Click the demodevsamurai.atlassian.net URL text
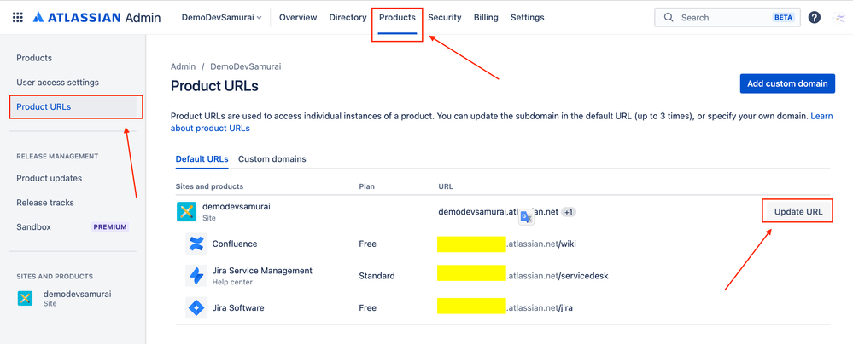853x344 pixels. click(x=499, y=212)
